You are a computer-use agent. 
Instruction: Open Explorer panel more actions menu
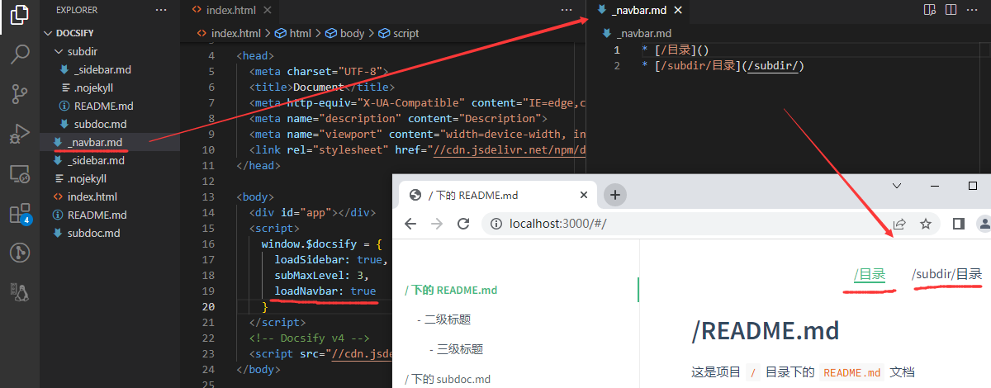point(161,10)
